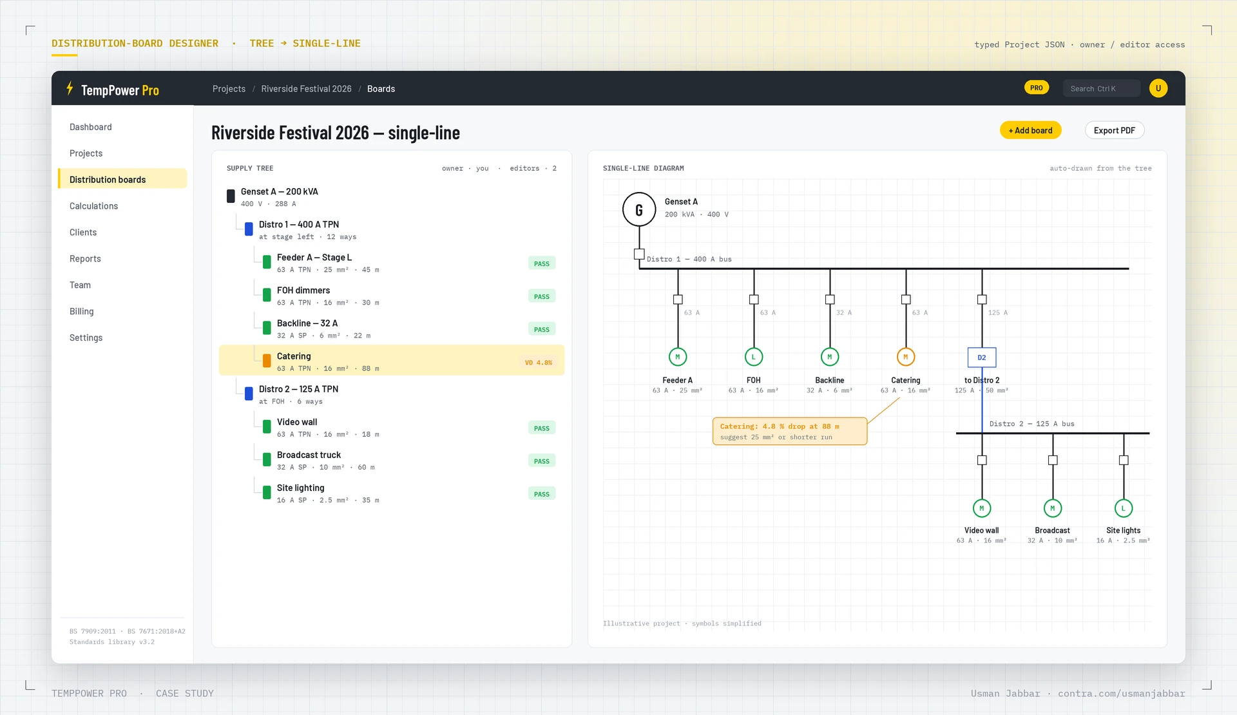Open the user avatar U menu

tap(1158, 88)
